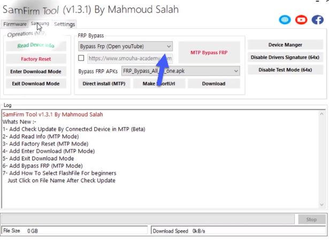Open the Bypass FRP APKs dropdown
Screen dimensions: 329x240
(x=181, y=71)
